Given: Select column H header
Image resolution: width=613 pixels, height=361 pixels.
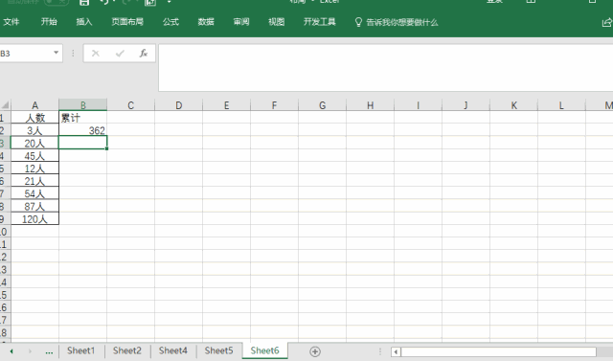Looking at the screenshot, I should [371, 105].
